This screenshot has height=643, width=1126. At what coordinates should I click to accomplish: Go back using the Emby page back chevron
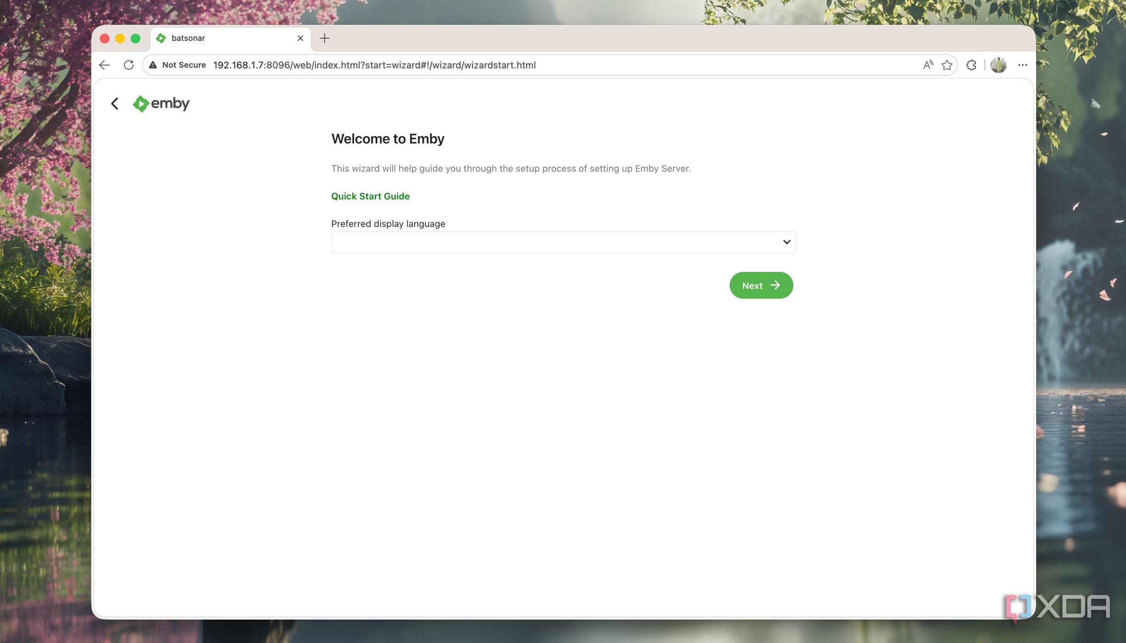pyautogui.click(x=115, y=104)
